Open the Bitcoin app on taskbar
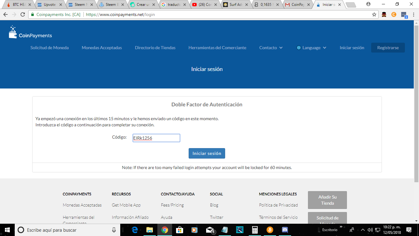419x236 pixels. coord(270,230)
